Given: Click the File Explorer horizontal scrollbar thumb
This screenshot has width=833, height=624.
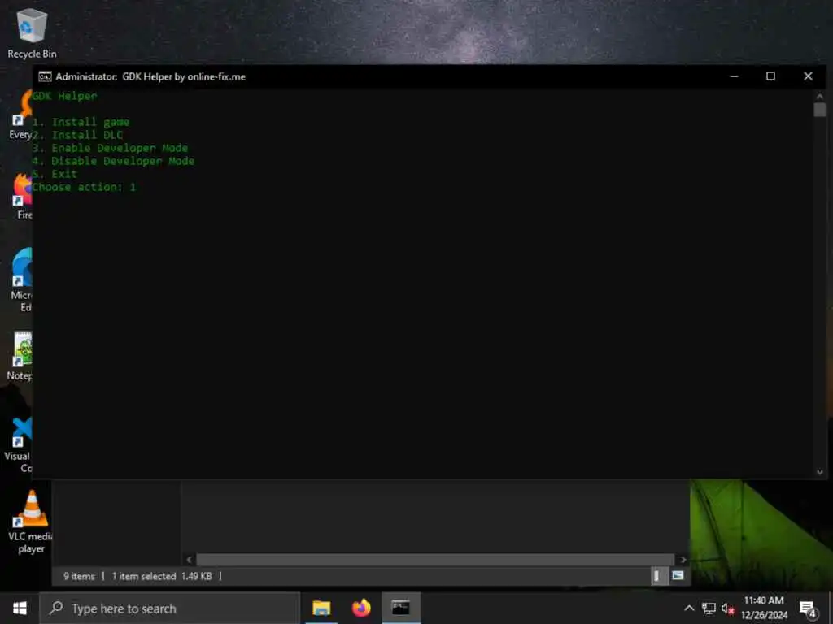Looking at the screenshot, I should [436, 560].
